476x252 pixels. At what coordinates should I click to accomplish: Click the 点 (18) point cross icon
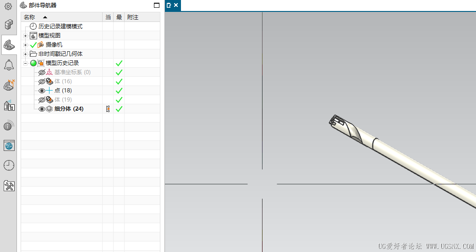[49, 90]
